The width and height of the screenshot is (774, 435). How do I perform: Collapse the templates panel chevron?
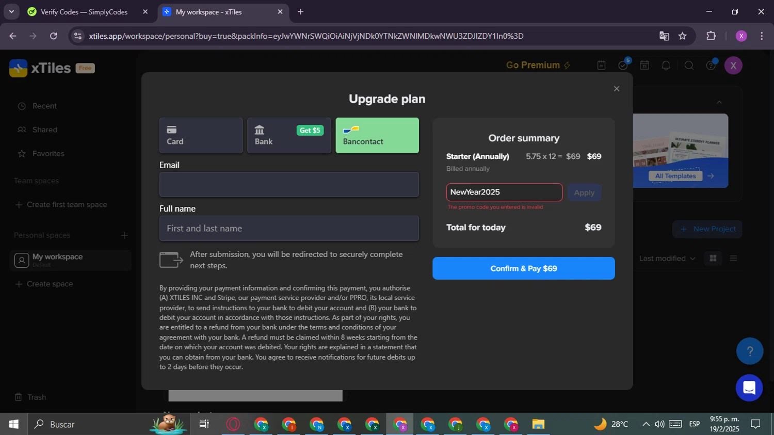pos(719,102)
